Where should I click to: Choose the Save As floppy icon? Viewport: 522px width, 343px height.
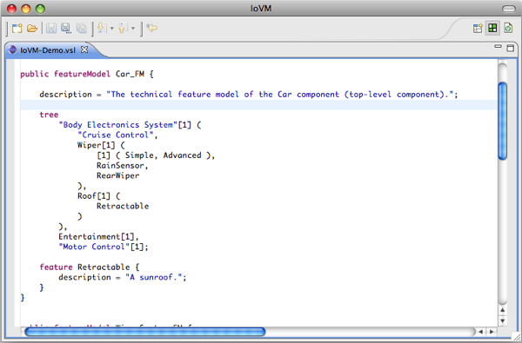[66, 29]
